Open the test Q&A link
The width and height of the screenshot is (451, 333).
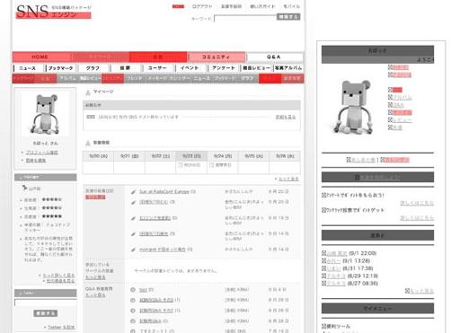(143, 290)
